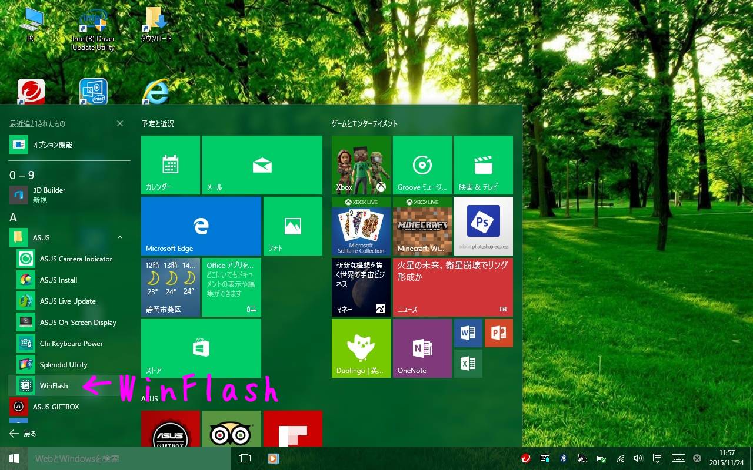The width and height of the screenshot is (753, 470).
Task: Open the small Word tile
Action: coord(468,333)
